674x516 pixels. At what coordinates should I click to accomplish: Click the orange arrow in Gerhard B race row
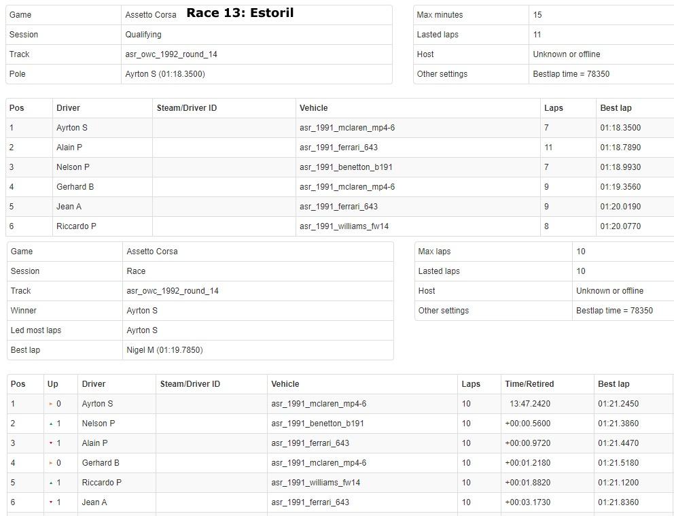51,463
